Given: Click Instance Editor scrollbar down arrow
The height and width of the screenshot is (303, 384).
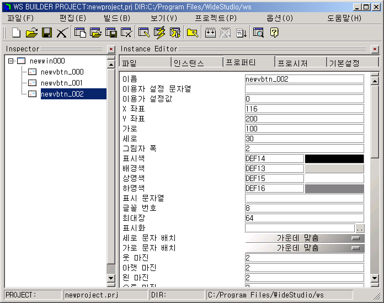Looking at the screenshot, I should [x=375, y=278].
